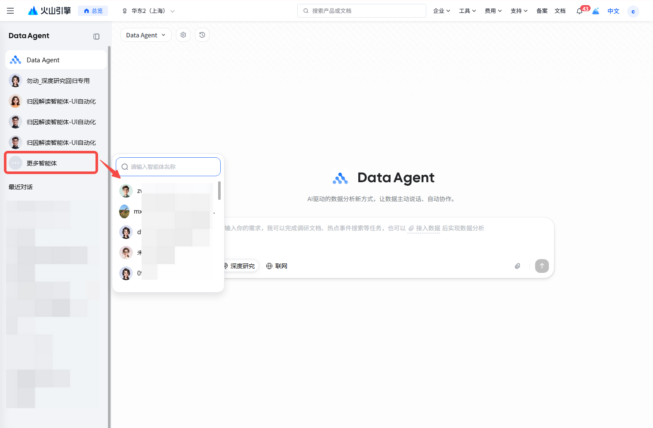Image resolution: width=653 pixels, height=428 pixels.
Task: Click the 火山引擎 logo
Action: tap(49, 11)
